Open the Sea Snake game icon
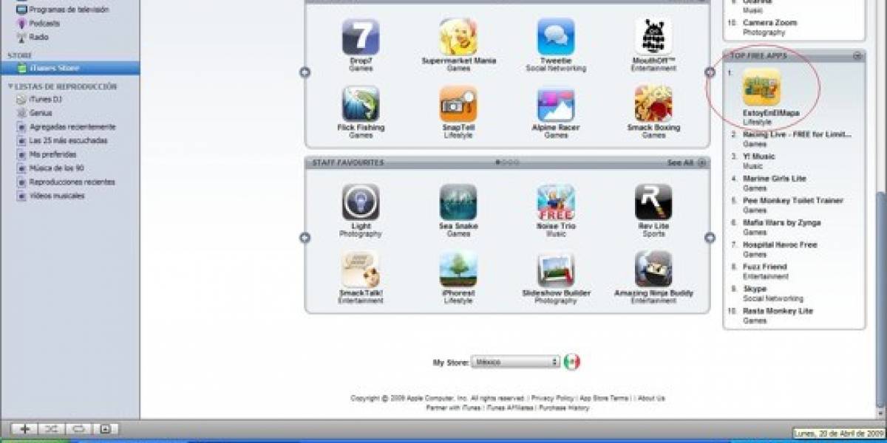The width and height of the screenshot is (887, 443). 458,202
